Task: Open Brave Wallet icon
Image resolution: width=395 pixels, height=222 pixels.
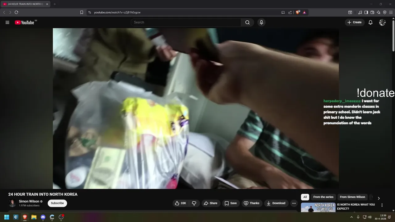Action: point(372,12)
